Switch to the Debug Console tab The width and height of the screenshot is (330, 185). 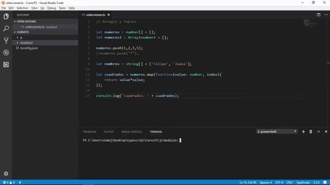pos(131,132)
